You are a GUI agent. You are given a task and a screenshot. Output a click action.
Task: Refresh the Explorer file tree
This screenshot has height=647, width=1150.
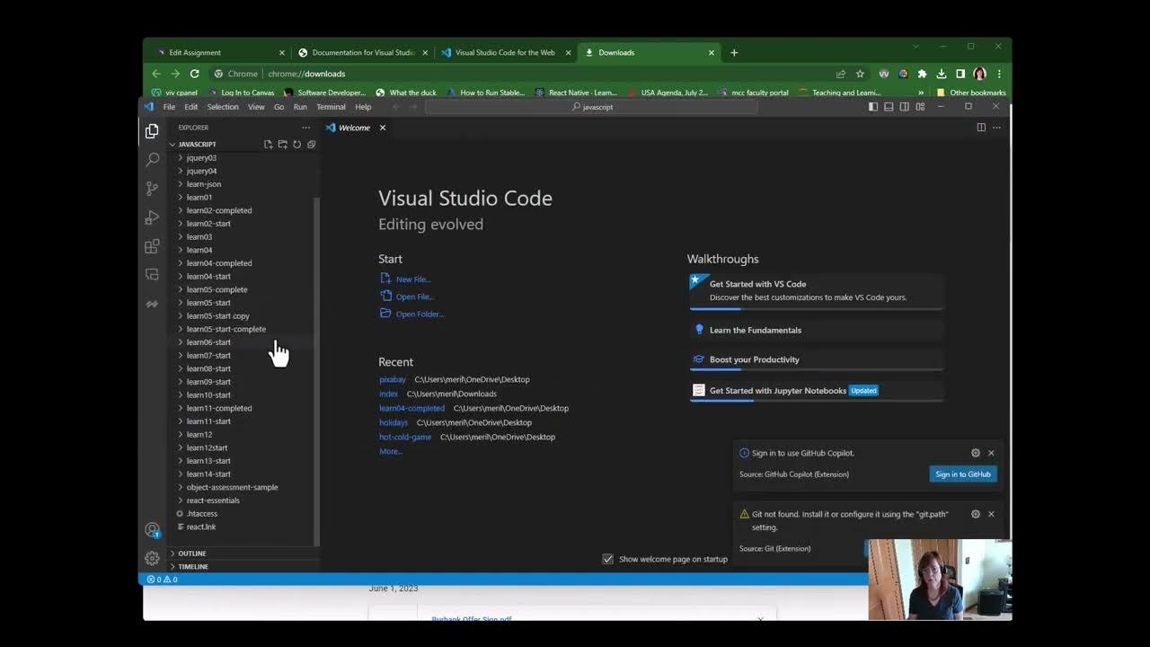[296, 144]
